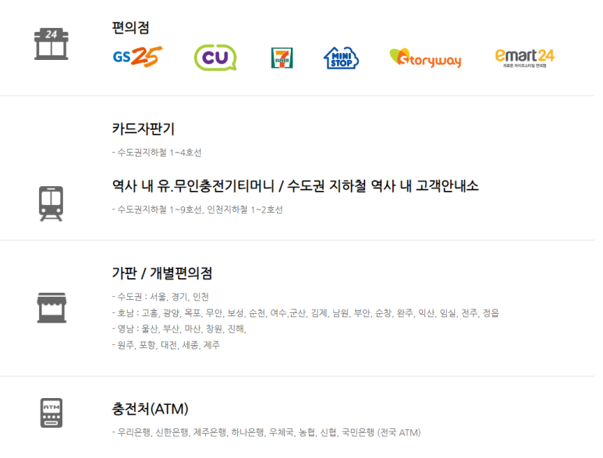Select the 편의점 heading

(x=130, y=27)
